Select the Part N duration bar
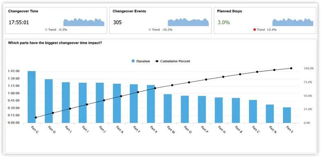This screenshot has width=321, height=157. pyautogui.click(x=270, y=114)
